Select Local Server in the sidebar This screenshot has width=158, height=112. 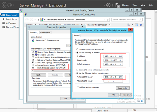tap(12, 19)
